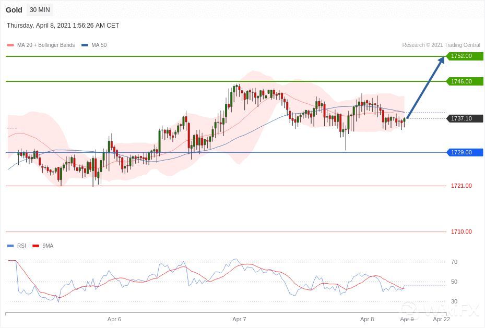
Task: Select the 1746.00 resistance price tag
Action: (464, 81)
